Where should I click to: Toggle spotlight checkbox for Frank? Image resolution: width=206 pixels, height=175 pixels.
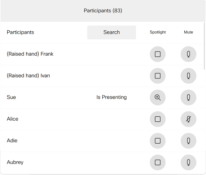pos(158,54)
